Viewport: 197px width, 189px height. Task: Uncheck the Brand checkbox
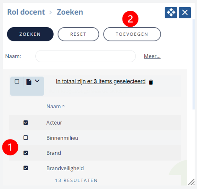[26, 153]
